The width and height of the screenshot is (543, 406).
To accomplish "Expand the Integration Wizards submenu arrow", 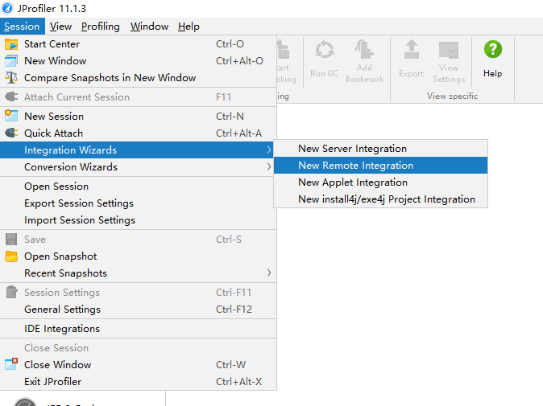I will [269, 150].
